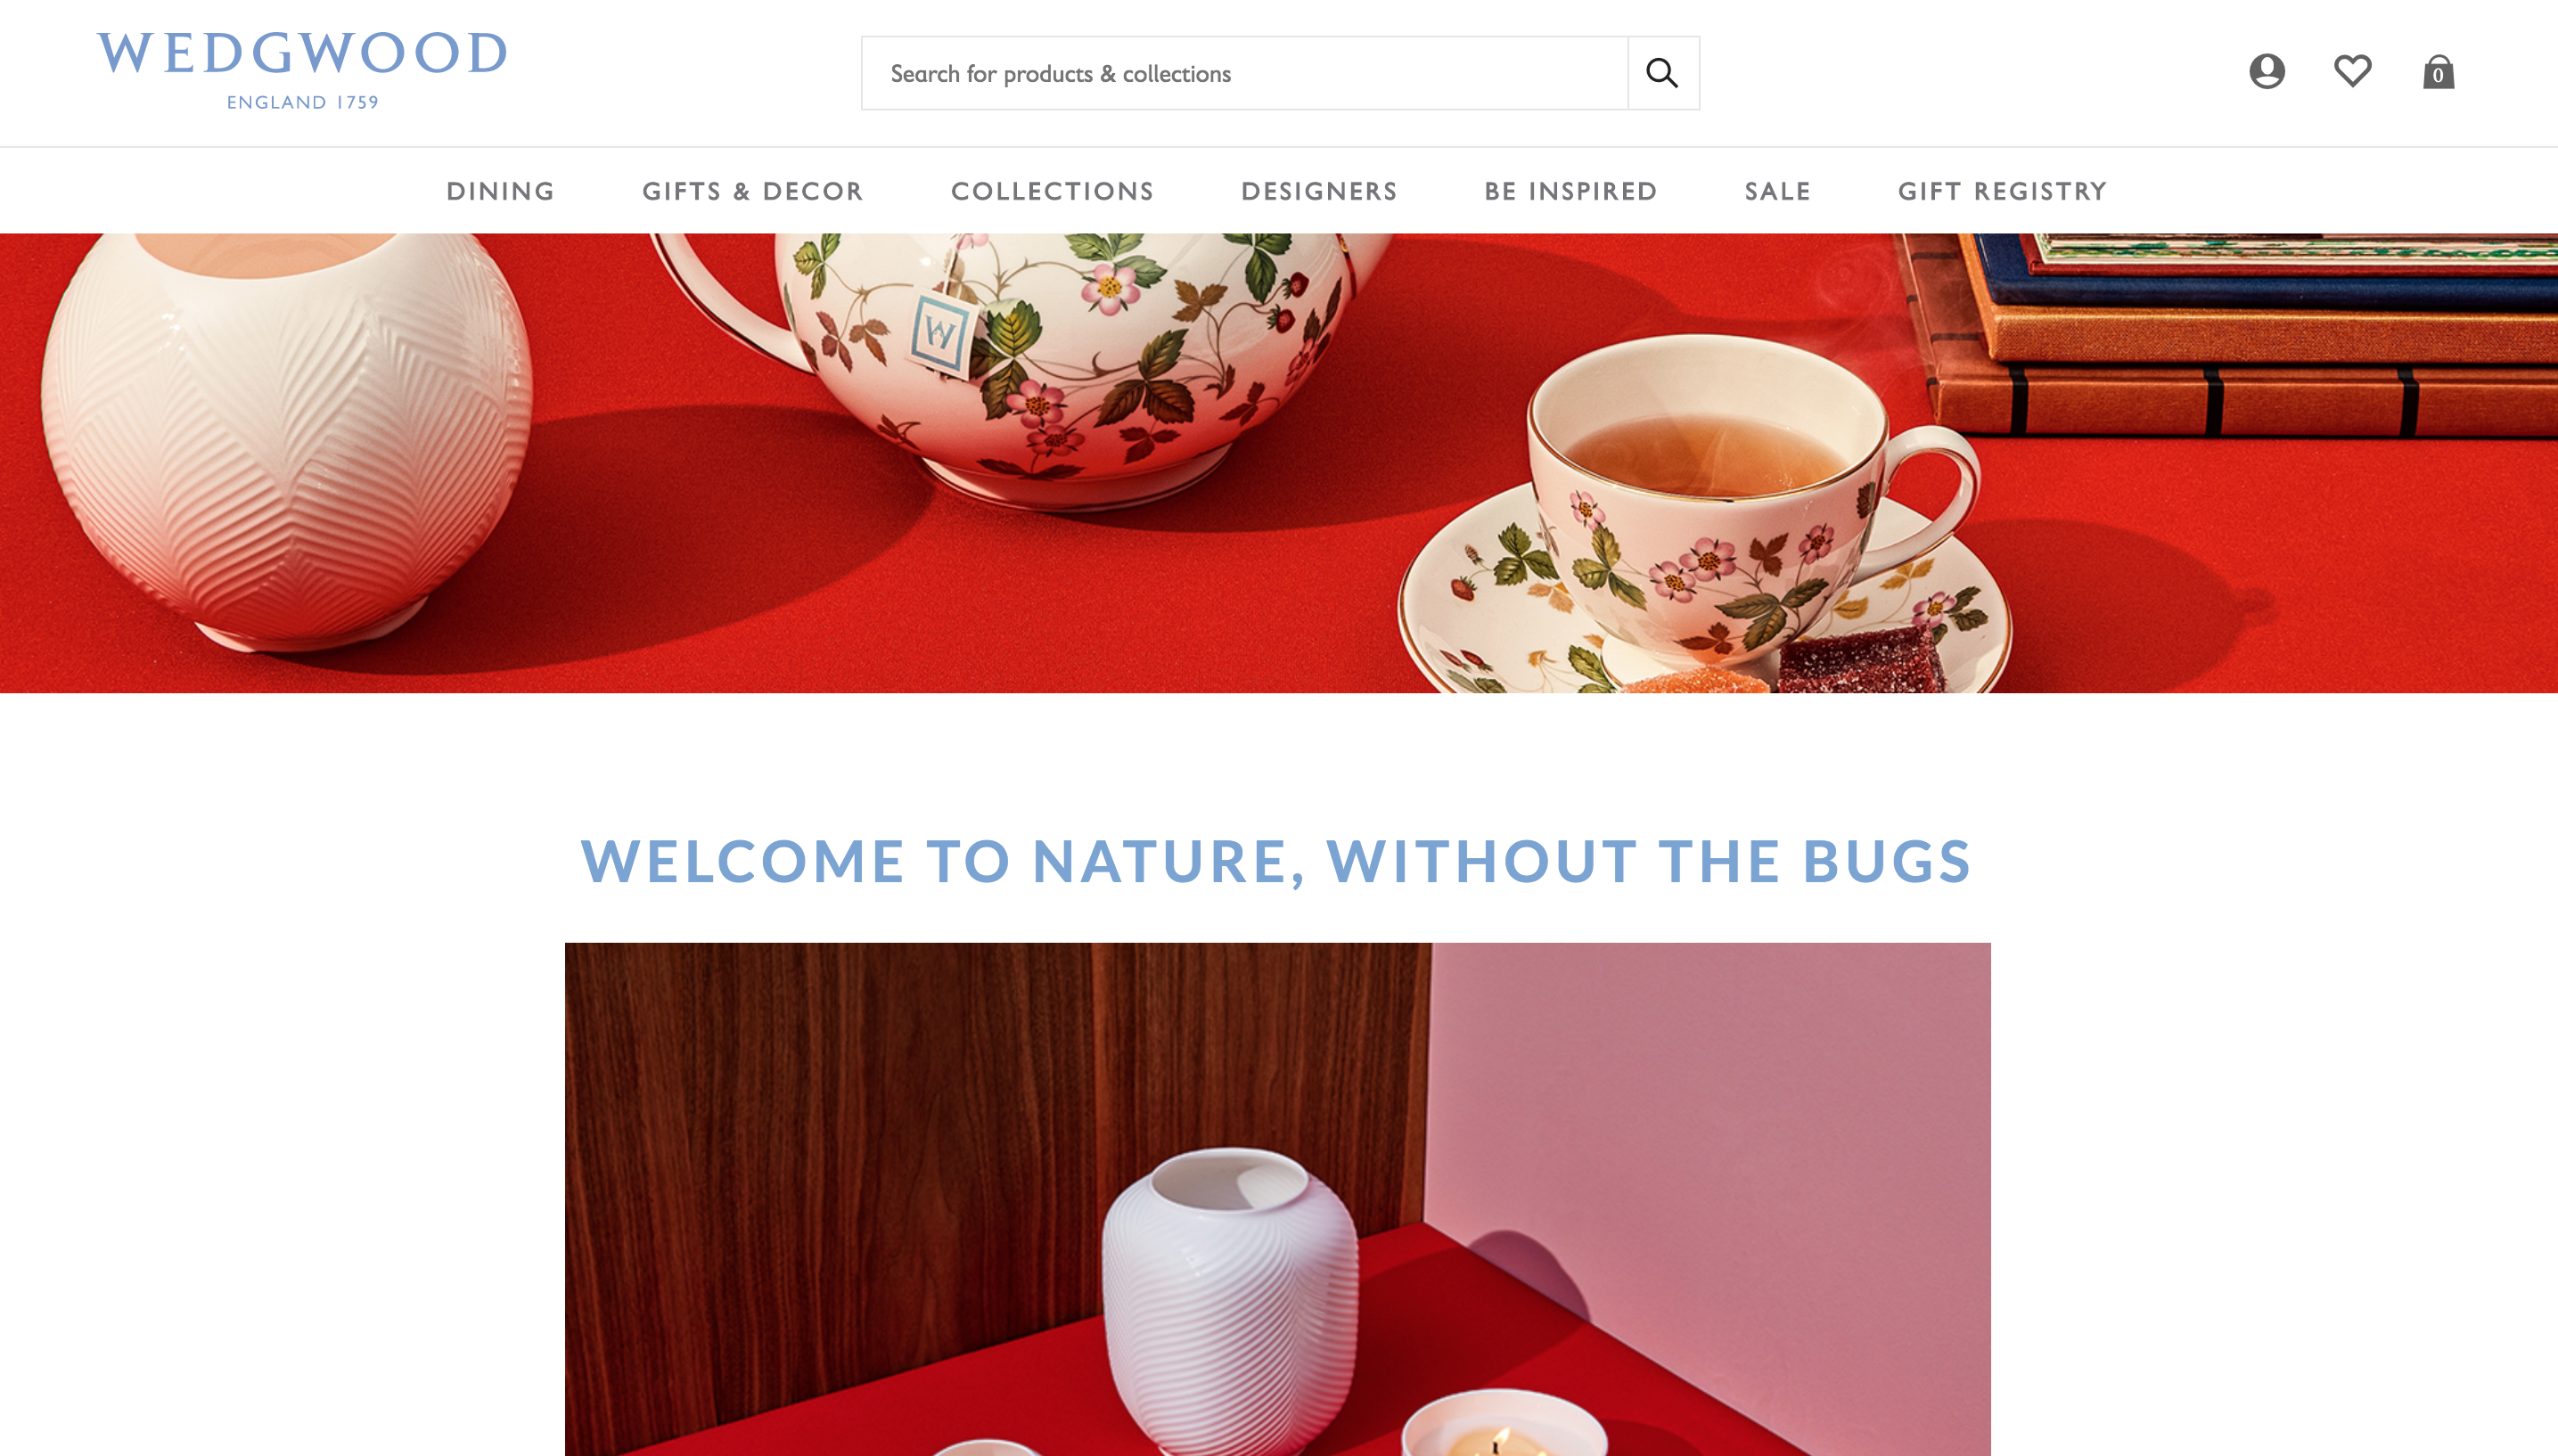Viewport: 2558px width, 1456px height.
Task: Open the user account icon
Action: [2267, 71]
